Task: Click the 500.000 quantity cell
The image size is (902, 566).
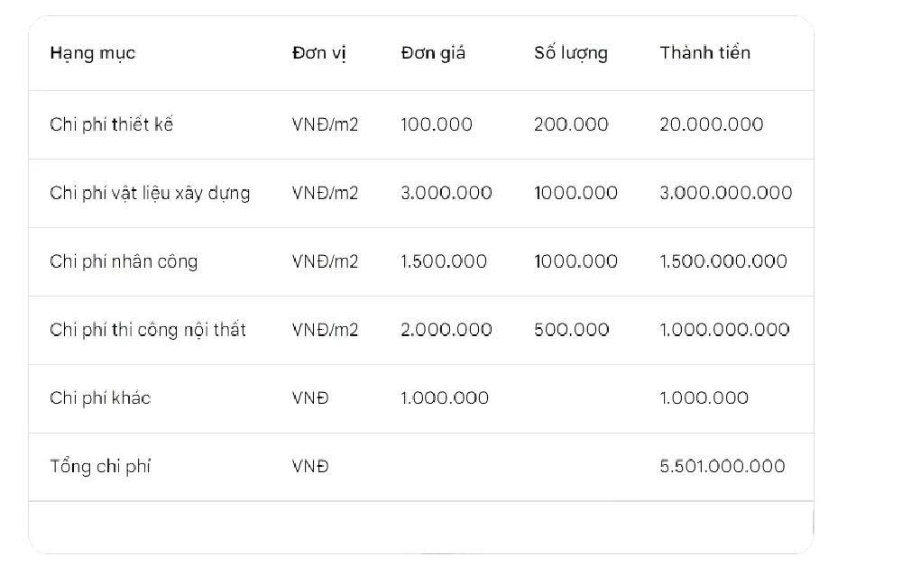Action: [x=571, y=330]
